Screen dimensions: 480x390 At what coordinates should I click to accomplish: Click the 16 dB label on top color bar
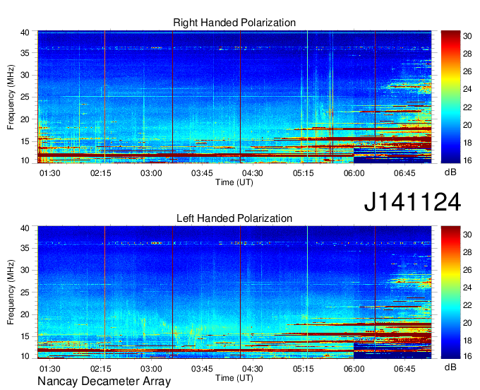467,160
